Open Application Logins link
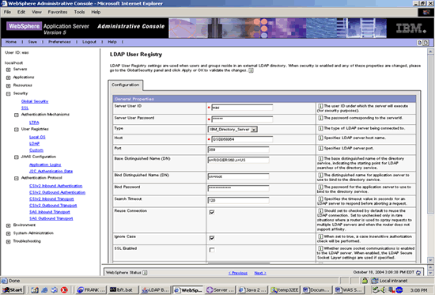This screenshot has height=295, width=435. (x=45, y=165)
